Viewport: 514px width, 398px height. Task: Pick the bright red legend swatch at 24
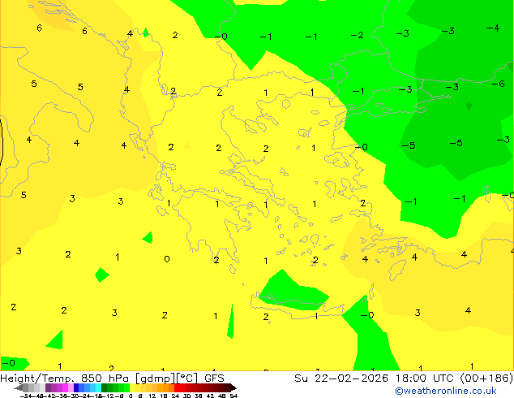pyautogui.click(x=177, y=387)
